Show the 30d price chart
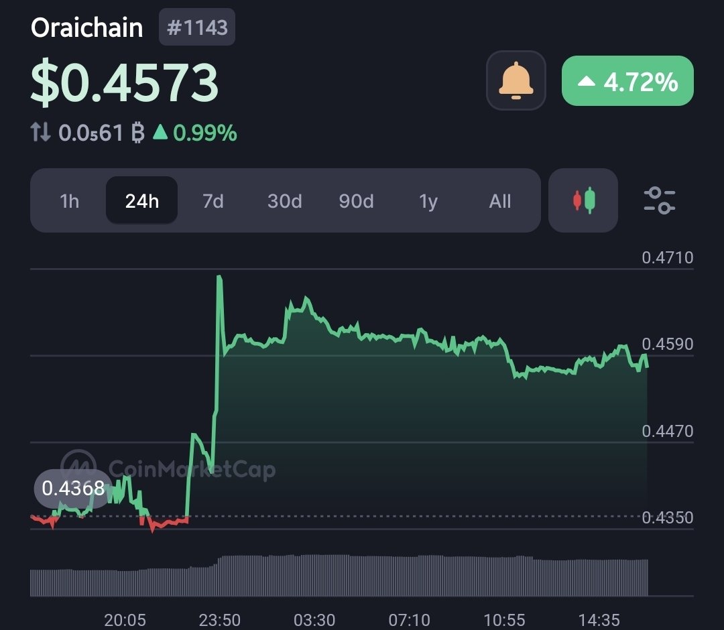Screen dimensions: 724x630 click(285, 201)
